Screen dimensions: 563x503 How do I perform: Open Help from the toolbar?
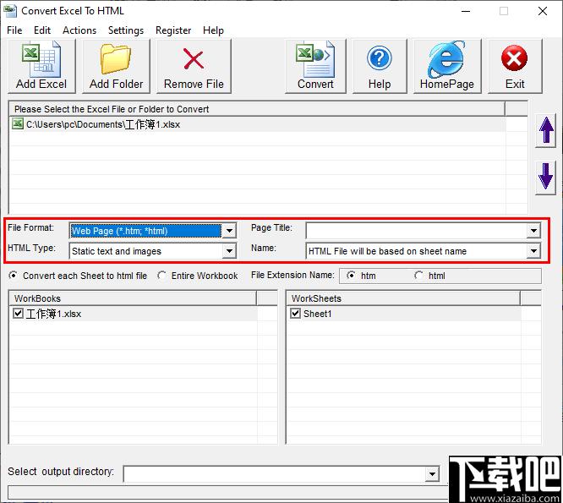pyautogui.click(x=380, y=66)
